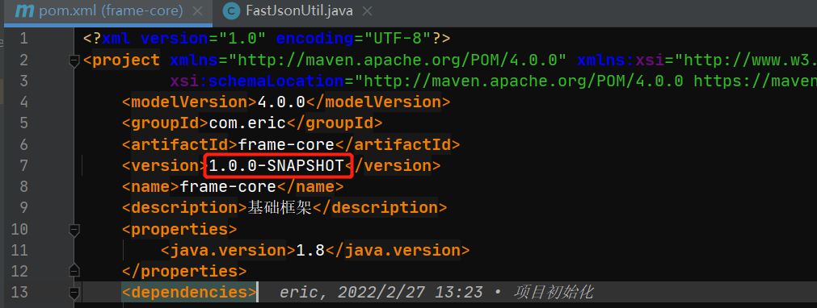This screenshot has height=308, width=817.
Task: Click the modelVersion value 4.0.0
Action: coord(281,102)
